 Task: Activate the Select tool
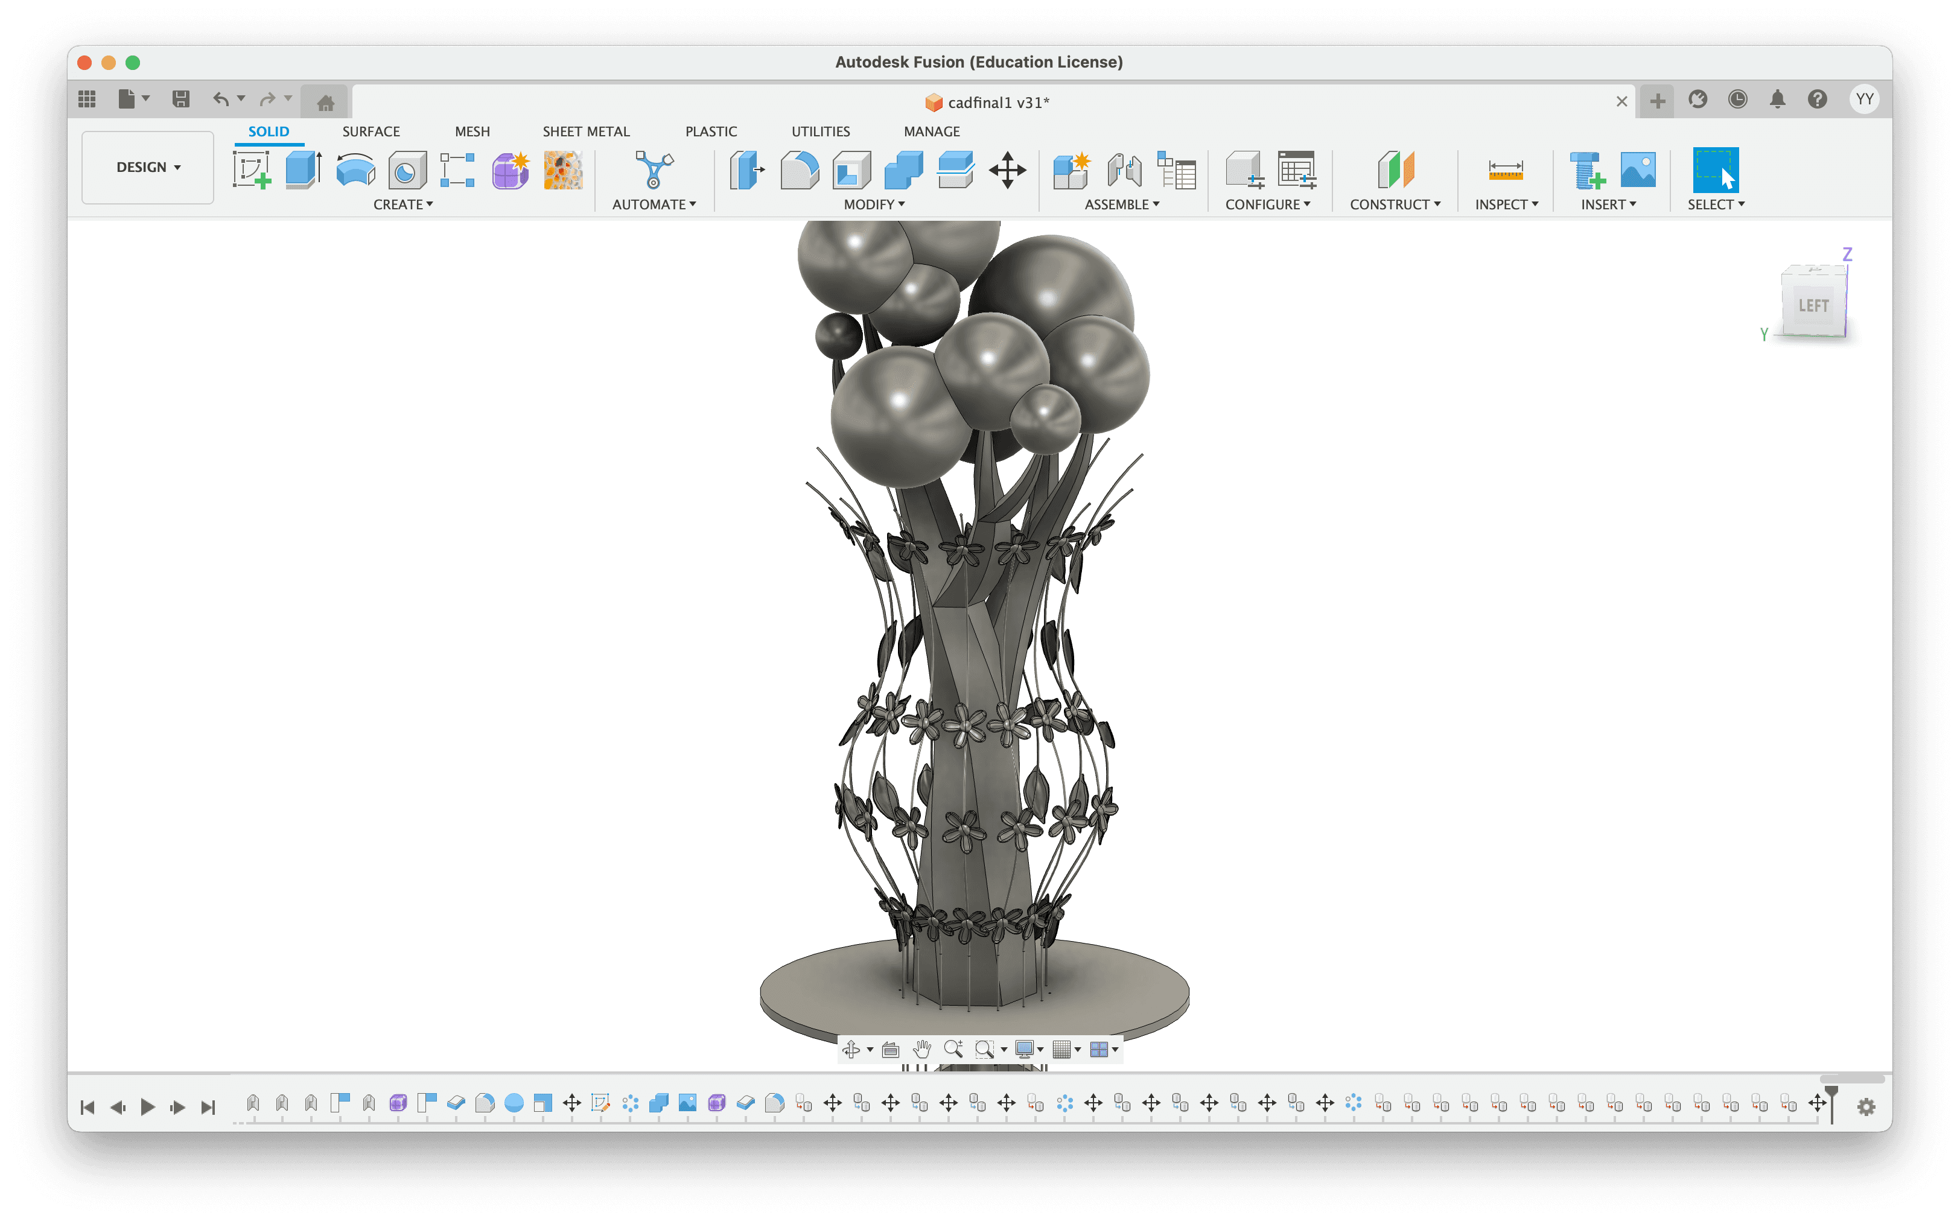point(1716,170)
